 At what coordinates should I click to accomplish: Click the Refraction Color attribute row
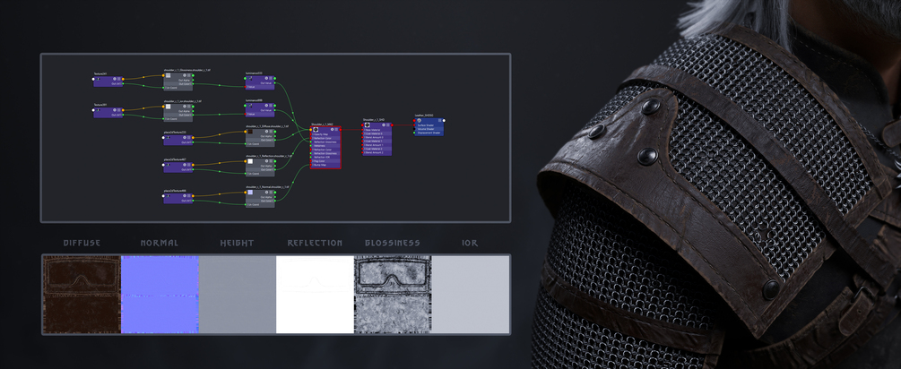325,150
